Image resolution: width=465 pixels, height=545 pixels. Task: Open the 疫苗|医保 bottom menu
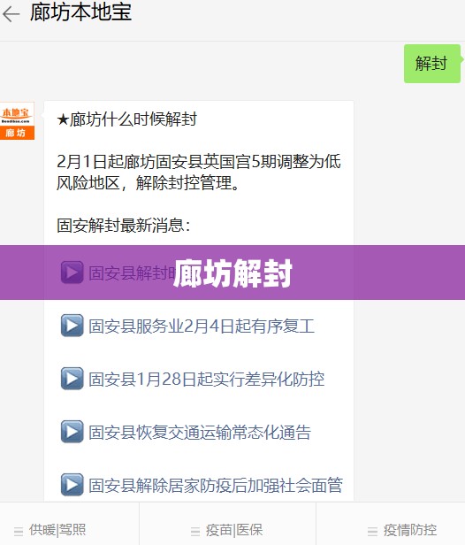(227, 524)
